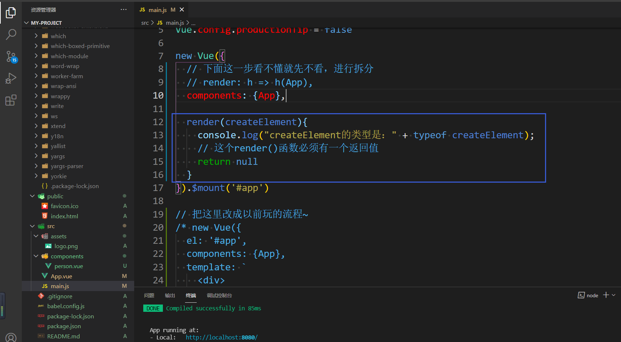This screenshot has width=621, height=342.
Task: Open the Accounts icon in activity bar
Action: pos(11,337)
